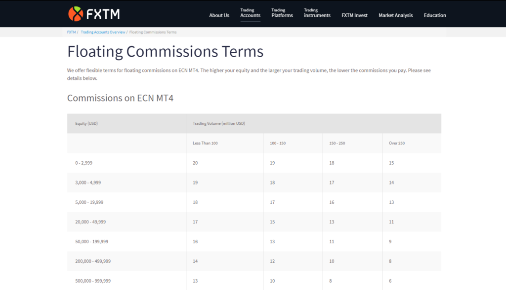Click the FXTM breadcrumb link
The height and width of the screenshot is (290, 506).
71,32
